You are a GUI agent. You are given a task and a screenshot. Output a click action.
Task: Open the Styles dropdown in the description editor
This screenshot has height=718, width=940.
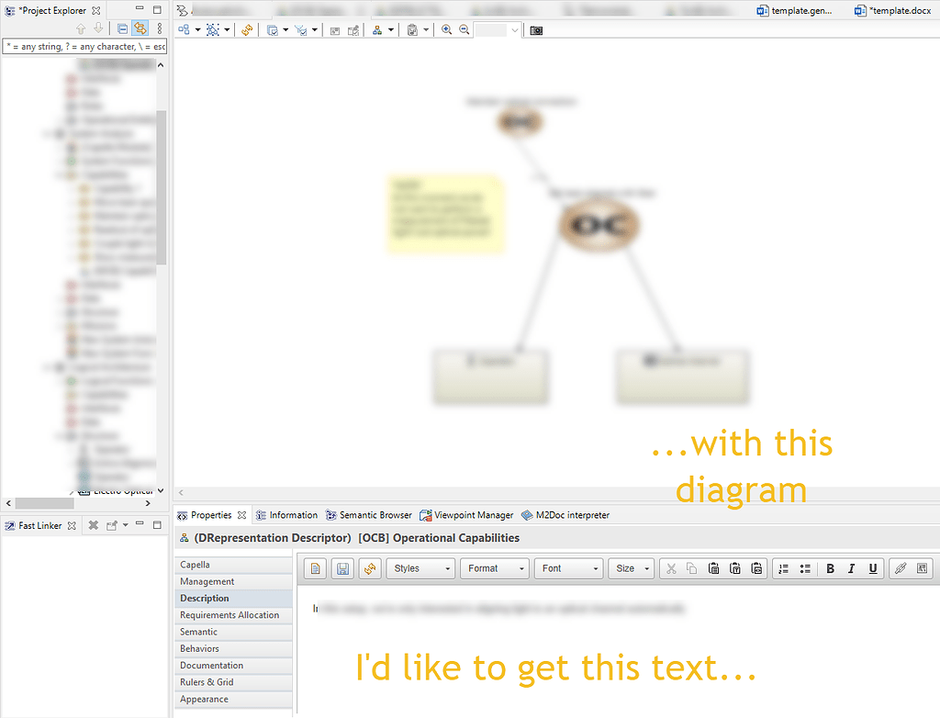tap(420, 568)
